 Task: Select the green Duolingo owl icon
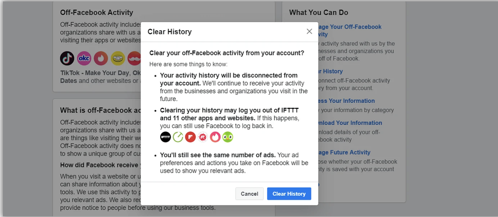click(228, 137)
